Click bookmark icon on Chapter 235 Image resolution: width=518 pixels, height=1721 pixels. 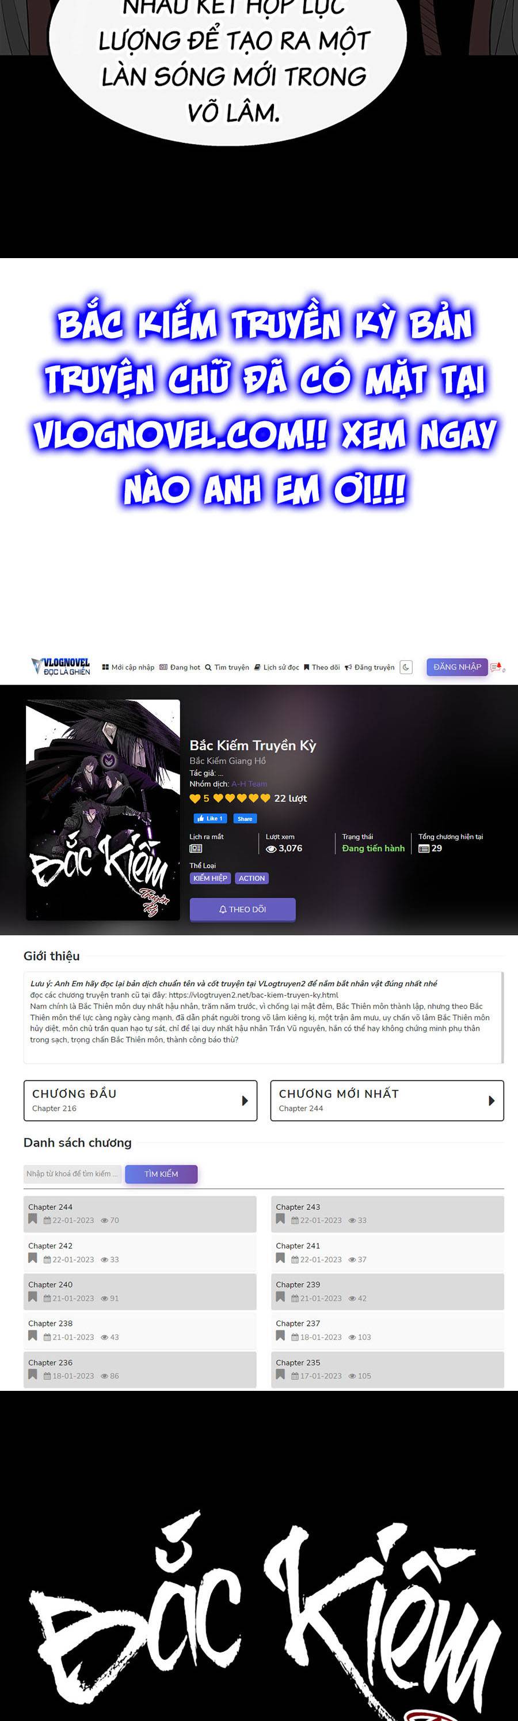[x=280, y=1374]
